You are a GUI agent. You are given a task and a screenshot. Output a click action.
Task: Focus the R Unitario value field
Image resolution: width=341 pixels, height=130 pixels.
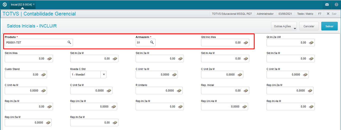159,90
